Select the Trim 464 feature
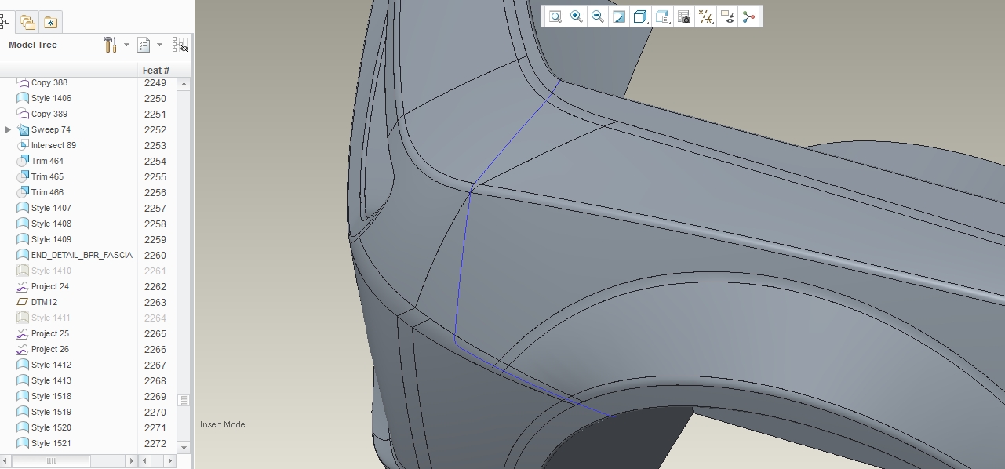 (x=47, y=161)
